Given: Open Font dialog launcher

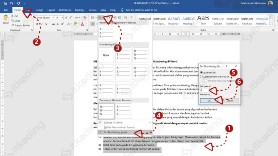Looking at the screenshot, I should point(87,30).
